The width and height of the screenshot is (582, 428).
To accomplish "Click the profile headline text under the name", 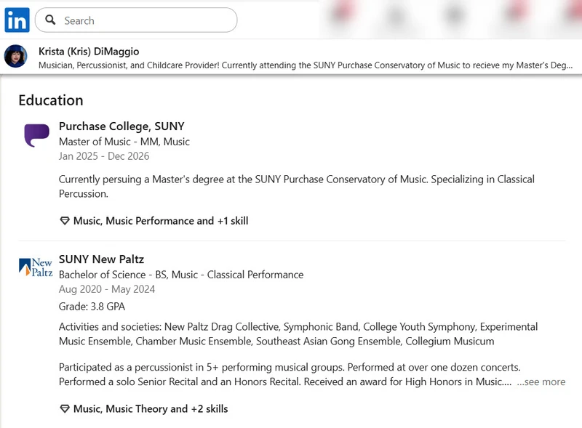I will pyautogui.click(x=306, y=65).
